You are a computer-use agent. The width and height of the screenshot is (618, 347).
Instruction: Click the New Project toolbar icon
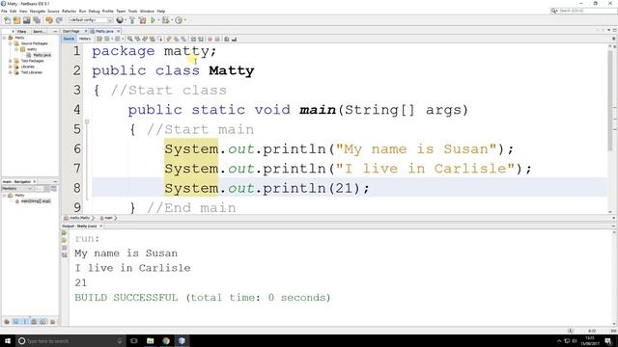click(16, 20)
